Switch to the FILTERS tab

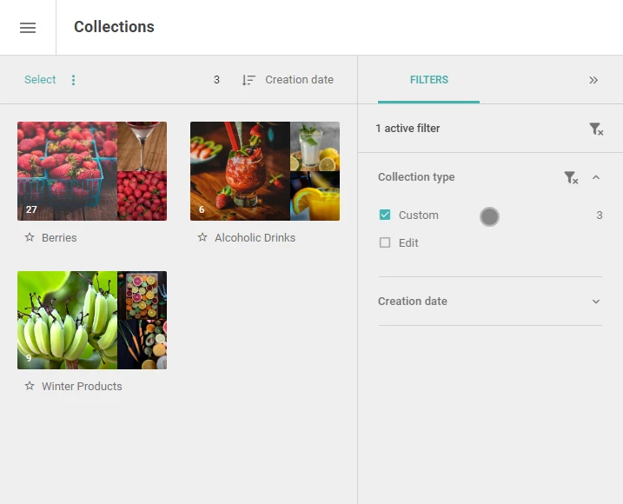pos(428,80)
